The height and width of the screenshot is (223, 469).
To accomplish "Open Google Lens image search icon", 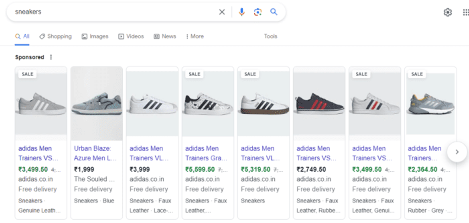I will click(x=257, y=12).
